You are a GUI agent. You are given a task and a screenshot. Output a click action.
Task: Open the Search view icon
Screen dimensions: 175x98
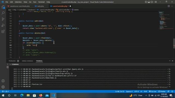coord(3,13)
